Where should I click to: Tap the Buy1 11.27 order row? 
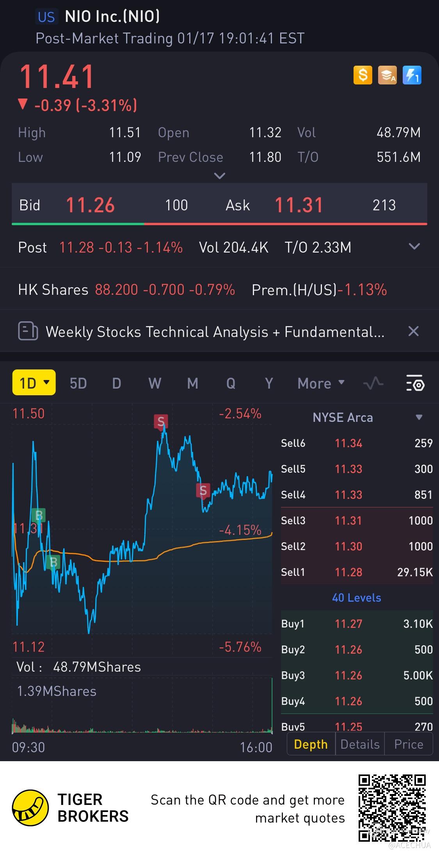pos(357,624)
